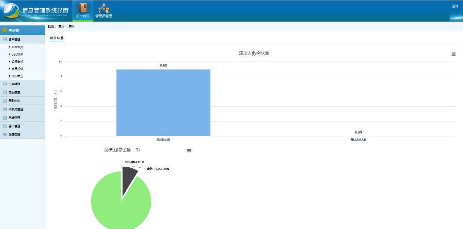Click the globe logo of 信息管理系统界面
Image resolution: width=463 pixels, height=229 pixels.
11,11
